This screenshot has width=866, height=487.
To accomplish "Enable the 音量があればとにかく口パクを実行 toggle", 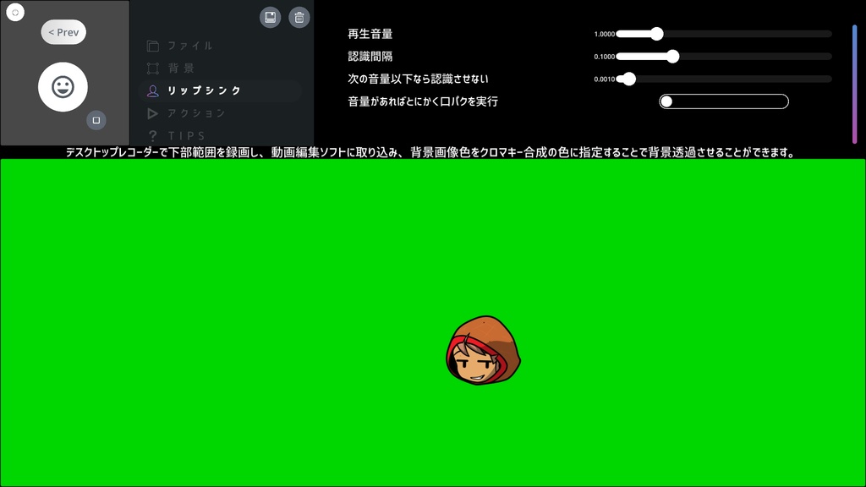I will [666, 101].
